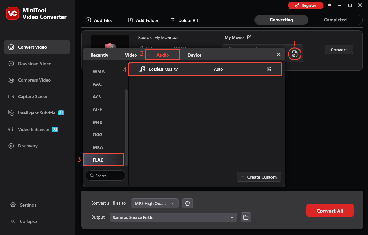The image size is (368, 235).
Task: Collapse the left sidebar
Action: click(x=24, y=221)
